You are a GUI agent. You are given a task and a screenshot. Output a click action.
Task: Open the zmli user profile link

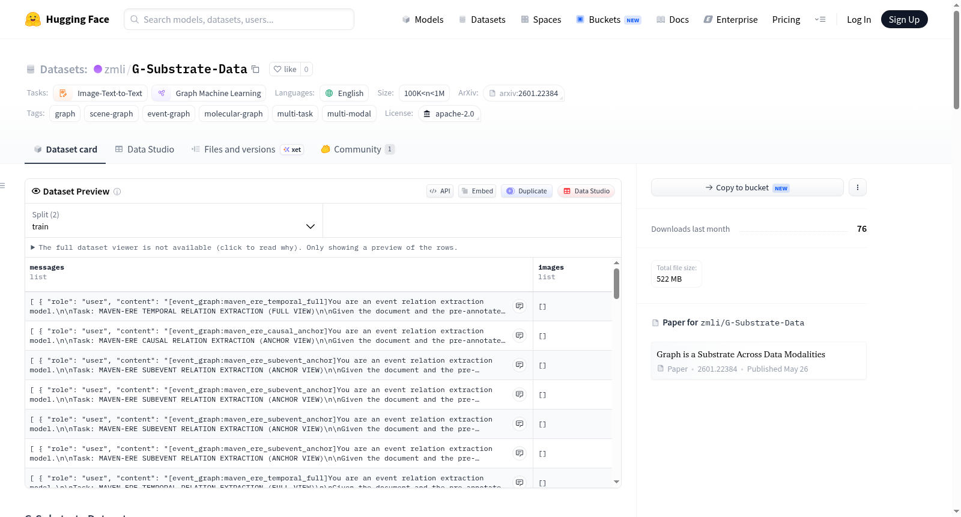tap(115, 69)
